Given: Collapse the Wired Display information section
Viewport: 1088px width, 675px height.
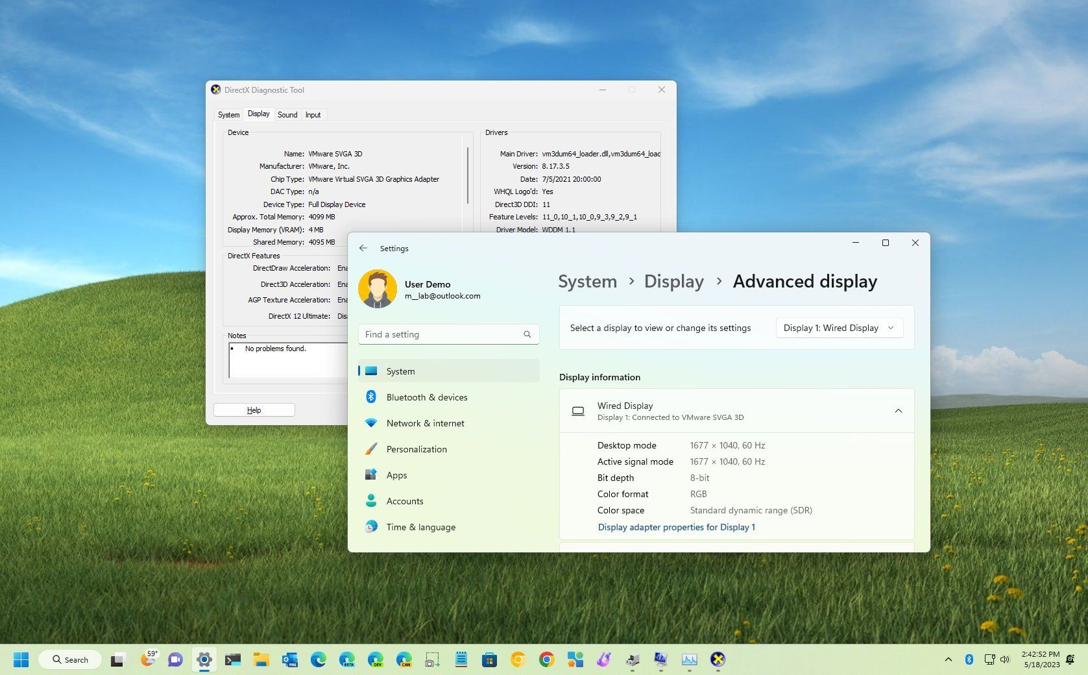Looking at the screenshot, I should pyautogui.click(x=899, y=410).
